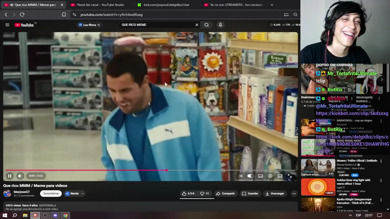Open browser zoom magnifier in address bar
The width and height of the screenshot is (390, 219).
[x=295, y=15]
